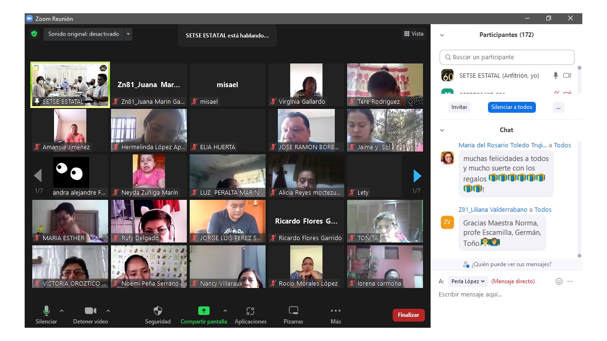Image resolution: width=607 pixels, height=341 pixels.
Task: Click the who-can-see-messages people icon
Action: click(466, 264)
